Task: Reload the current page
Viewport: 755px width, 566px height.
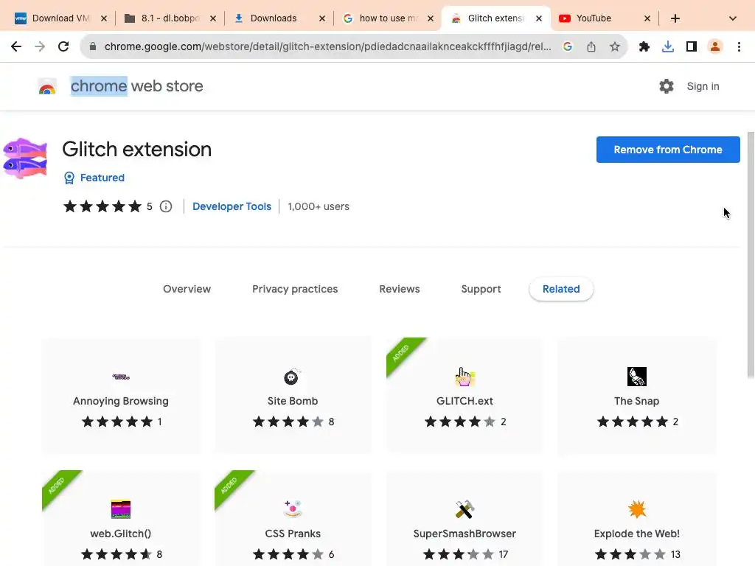Action: pyautogui.click(x=63, y=46)
